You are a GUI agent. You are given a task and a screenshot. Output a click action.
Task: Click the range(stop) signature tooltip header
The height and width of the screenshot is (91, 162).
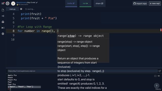tap(80, 36)
